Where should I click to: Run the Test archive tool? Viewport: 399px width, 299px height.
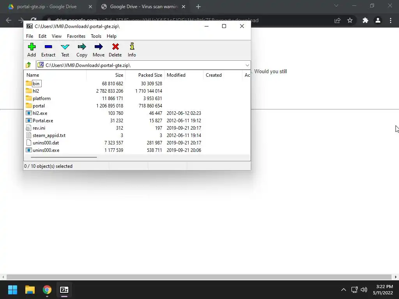click(65, 50)
